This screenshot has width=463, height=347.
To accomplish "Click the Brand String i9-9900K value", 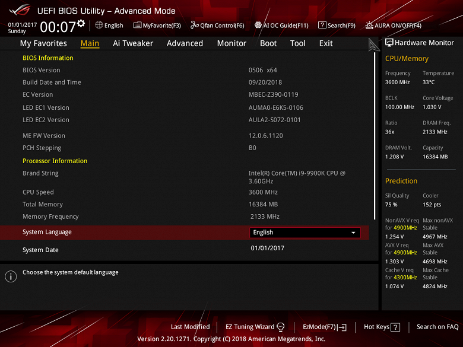I will 297,177.
